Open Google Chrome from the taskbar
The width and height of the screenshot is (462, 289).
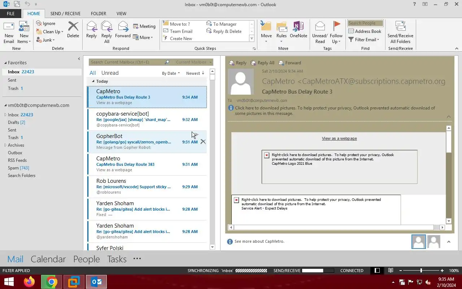52,282
